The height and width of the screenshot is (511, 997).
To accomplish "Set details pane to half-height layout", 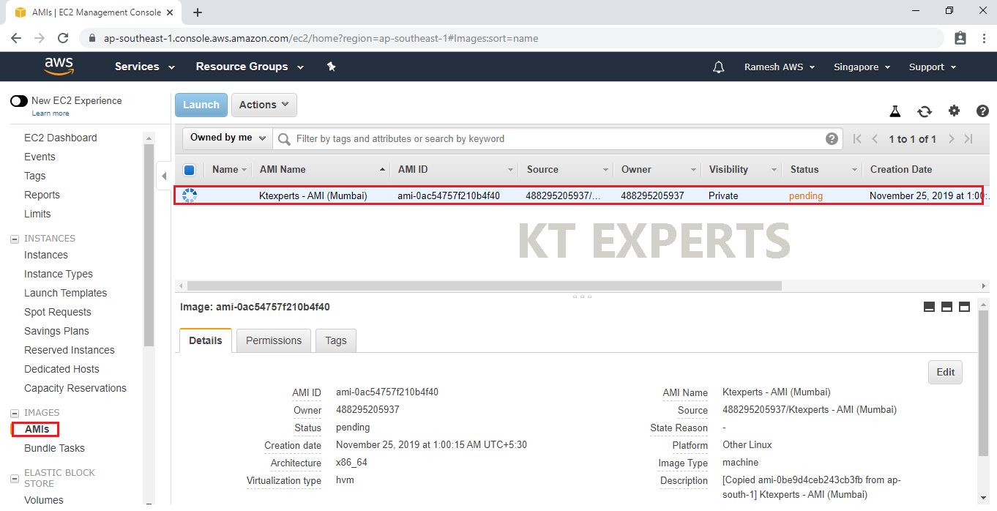I will pyautogui.click(x=946, y=307).
